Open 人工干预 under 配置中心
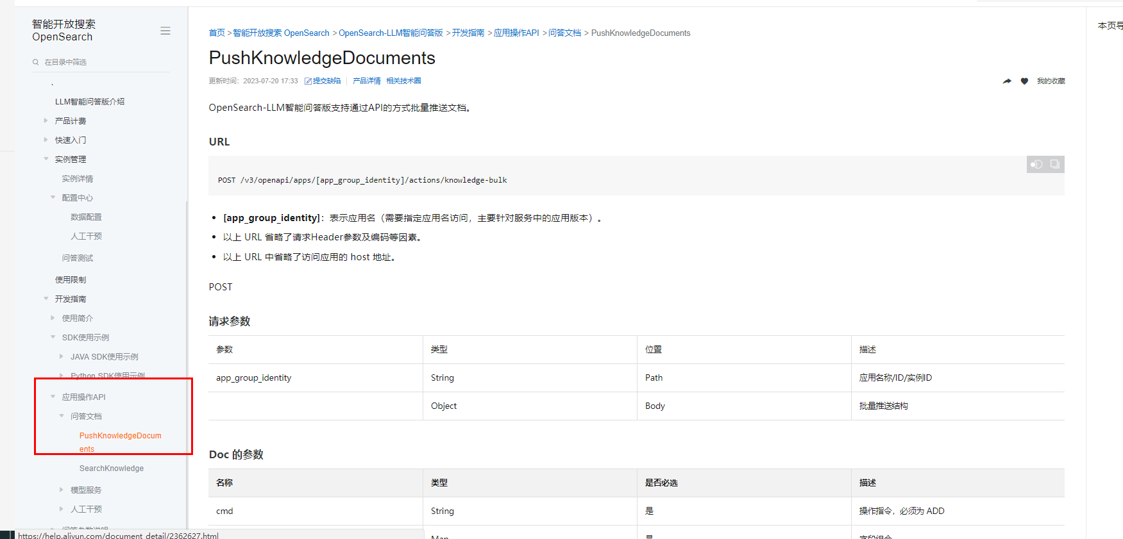 pyautogui.click(x=86, y=236)
